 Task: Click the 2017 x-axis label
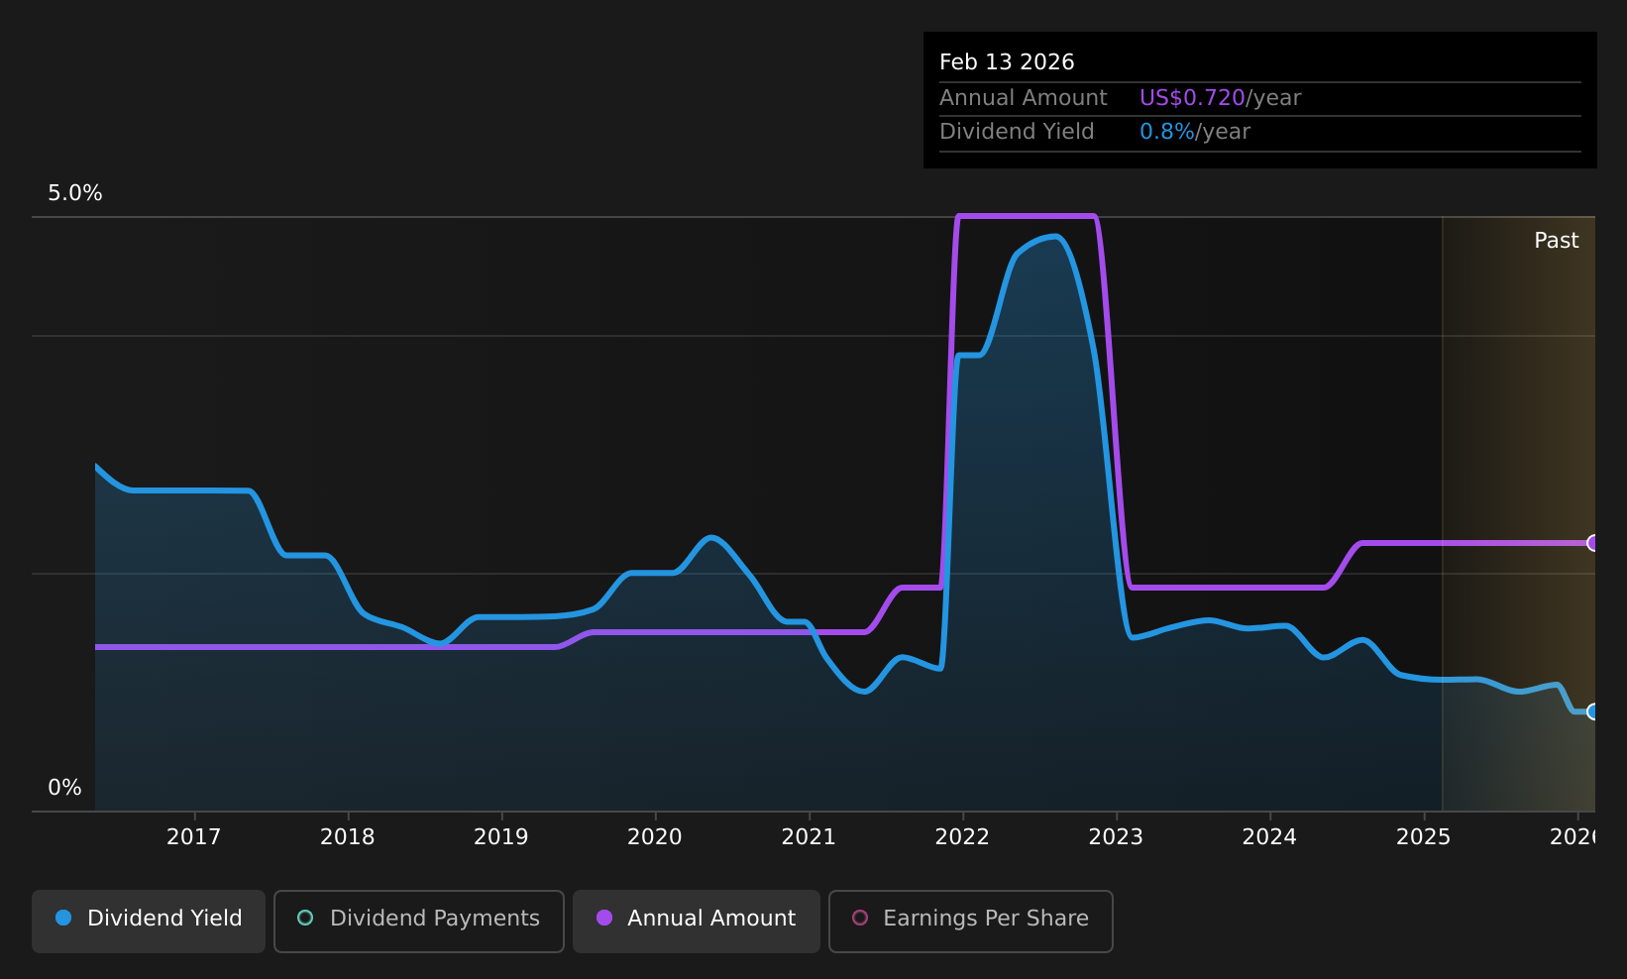[194, 837]
